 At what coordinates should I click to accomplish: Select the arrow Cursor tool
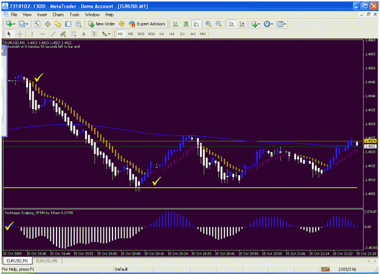9,34
